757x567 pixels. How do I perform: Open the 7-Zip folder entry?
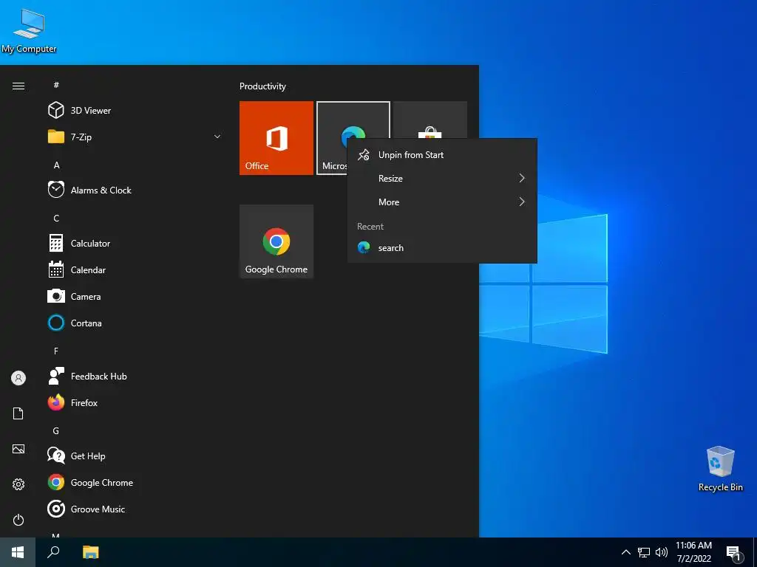click(135, 137)
